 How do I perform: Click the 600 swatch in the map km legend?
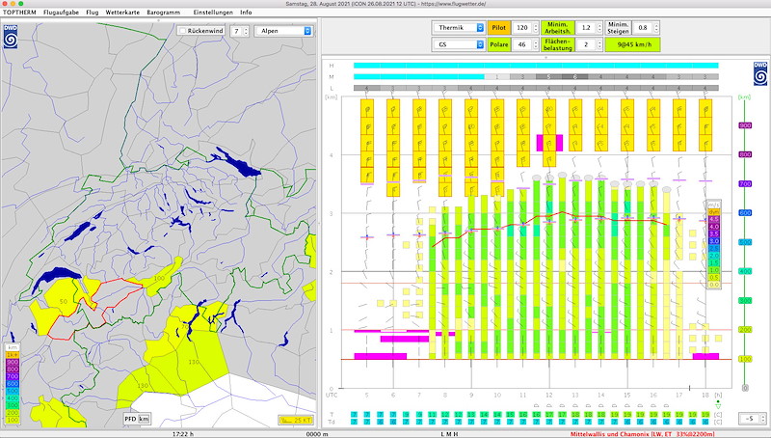click(x=13, y=383)
